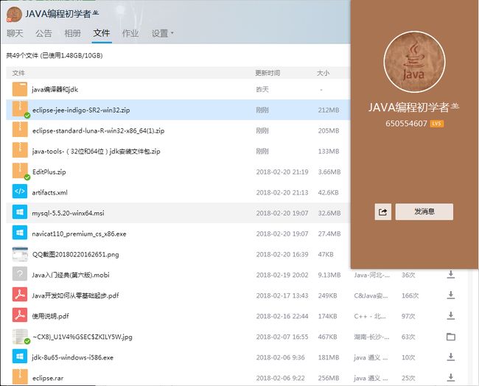Open the QQ截图20180220162651.png thumbnail
Image resolution: width=479 pixels, height=386 pixels.
click(20, 254)
